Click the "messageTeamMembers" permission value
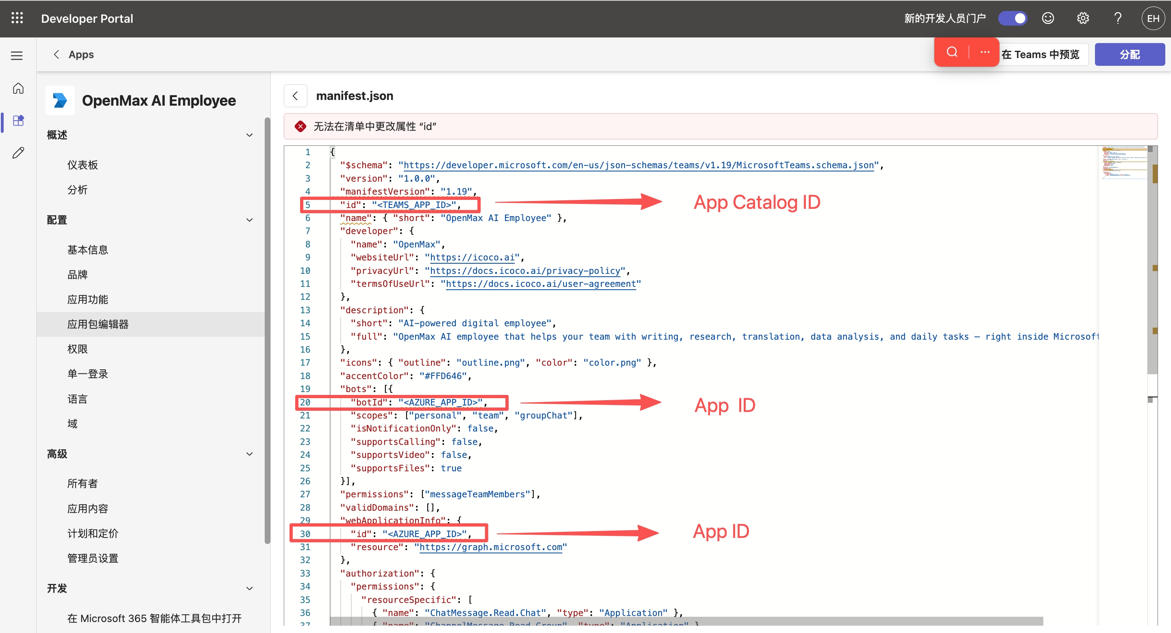The width and height of the screenshot is (1171, 633). (477, 494)
